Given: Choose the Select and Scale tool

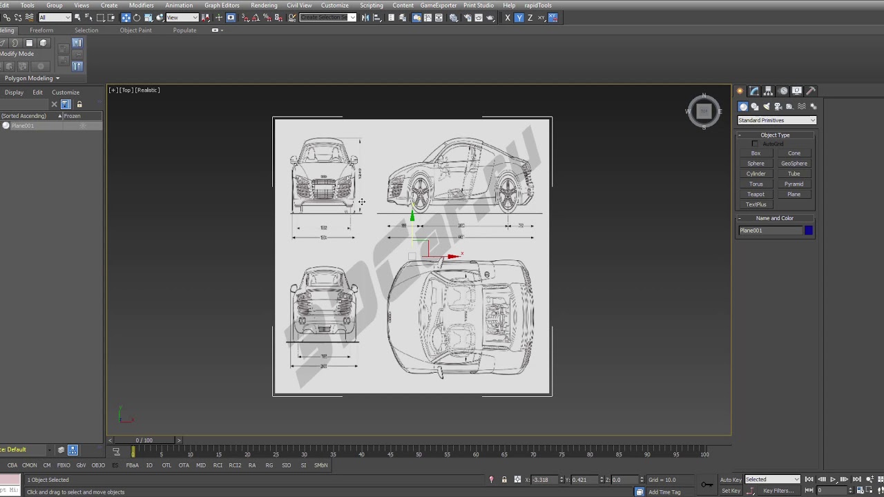Looking at the screenshot, I should coord(148,17).
